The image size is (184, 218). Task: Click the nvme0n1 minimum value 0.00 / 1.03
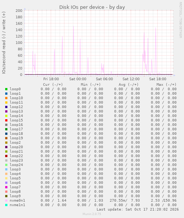click(x=90, y=201)
